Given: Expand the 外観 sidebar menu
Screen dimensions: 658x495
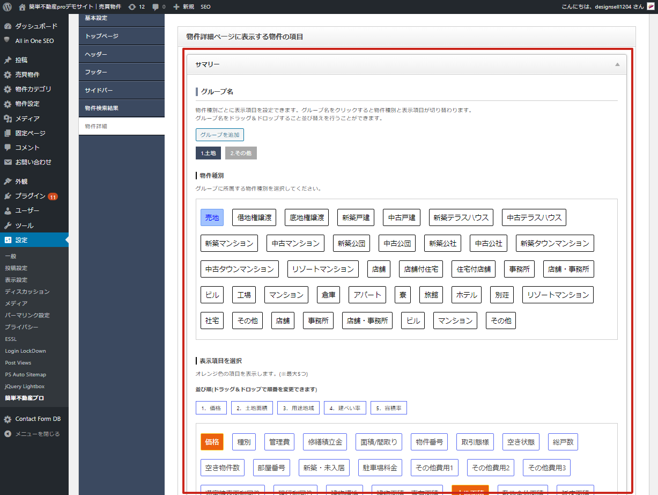Looking at the screenshot, I should (x=21, y=181).
